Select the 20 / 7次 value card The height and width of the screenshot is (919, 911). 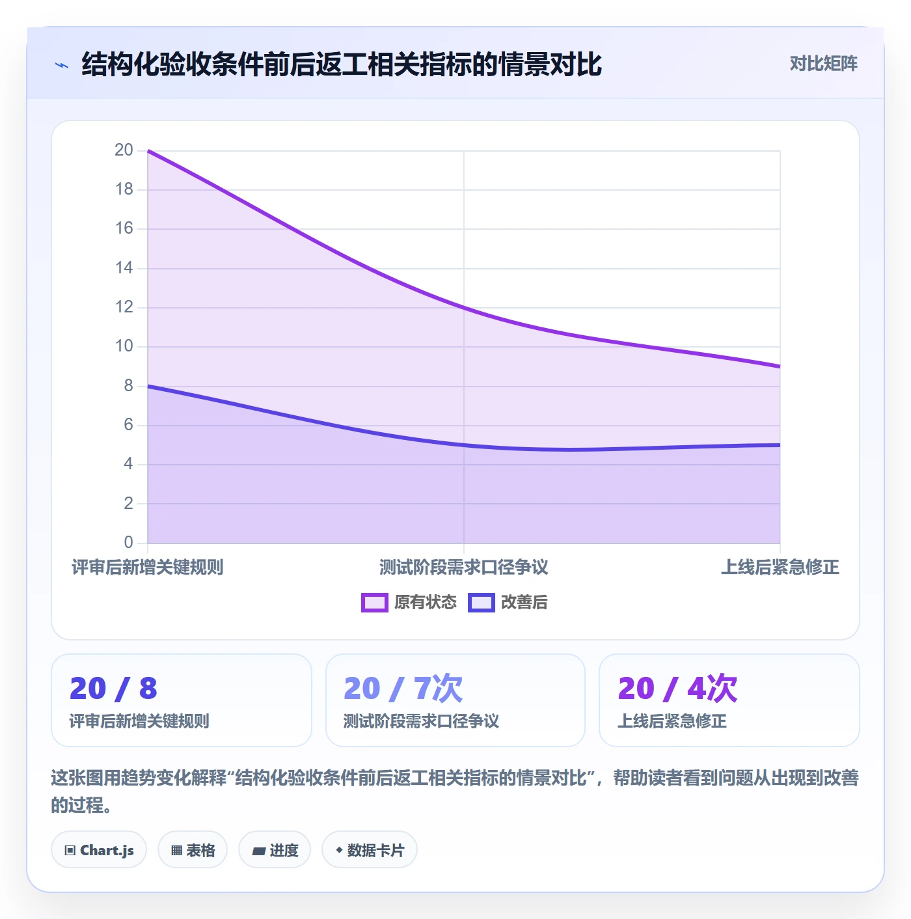(455, 700)
